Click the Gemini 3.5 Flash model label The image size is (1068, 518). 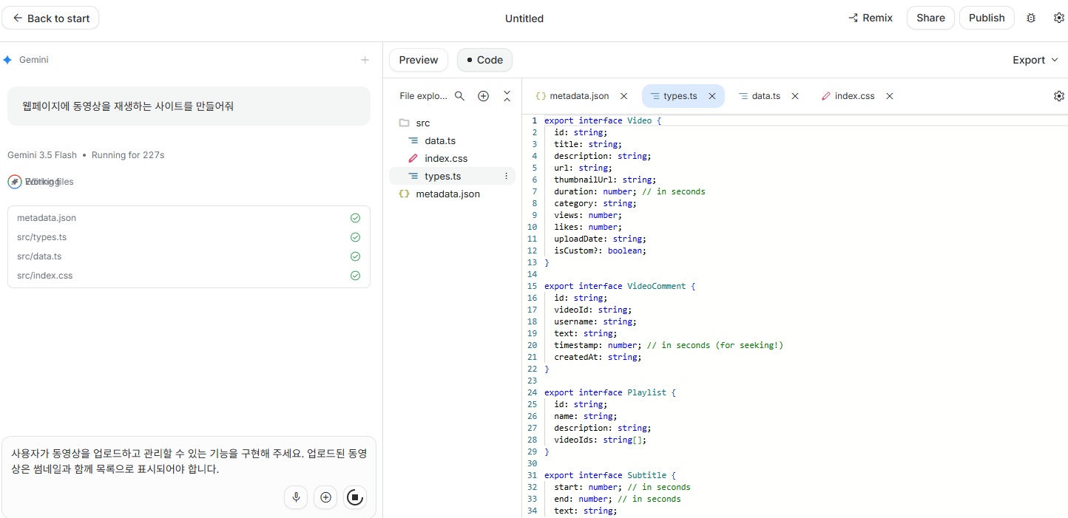(42, 155)
